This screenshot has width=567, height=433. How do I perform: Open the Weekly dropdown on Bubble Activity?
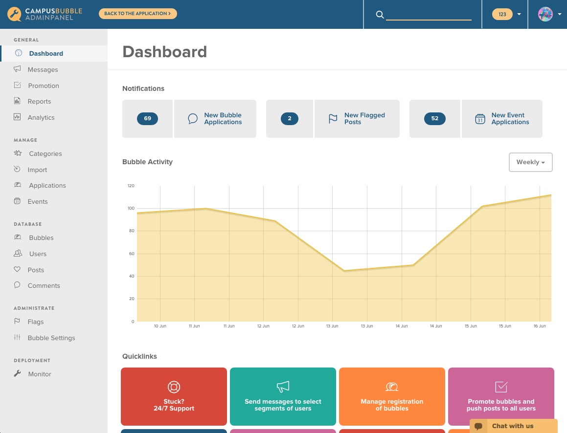click(x=530, y=162)
